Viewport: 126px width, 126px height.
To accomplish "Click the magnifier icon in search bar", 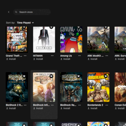I will tap(16, 12).
